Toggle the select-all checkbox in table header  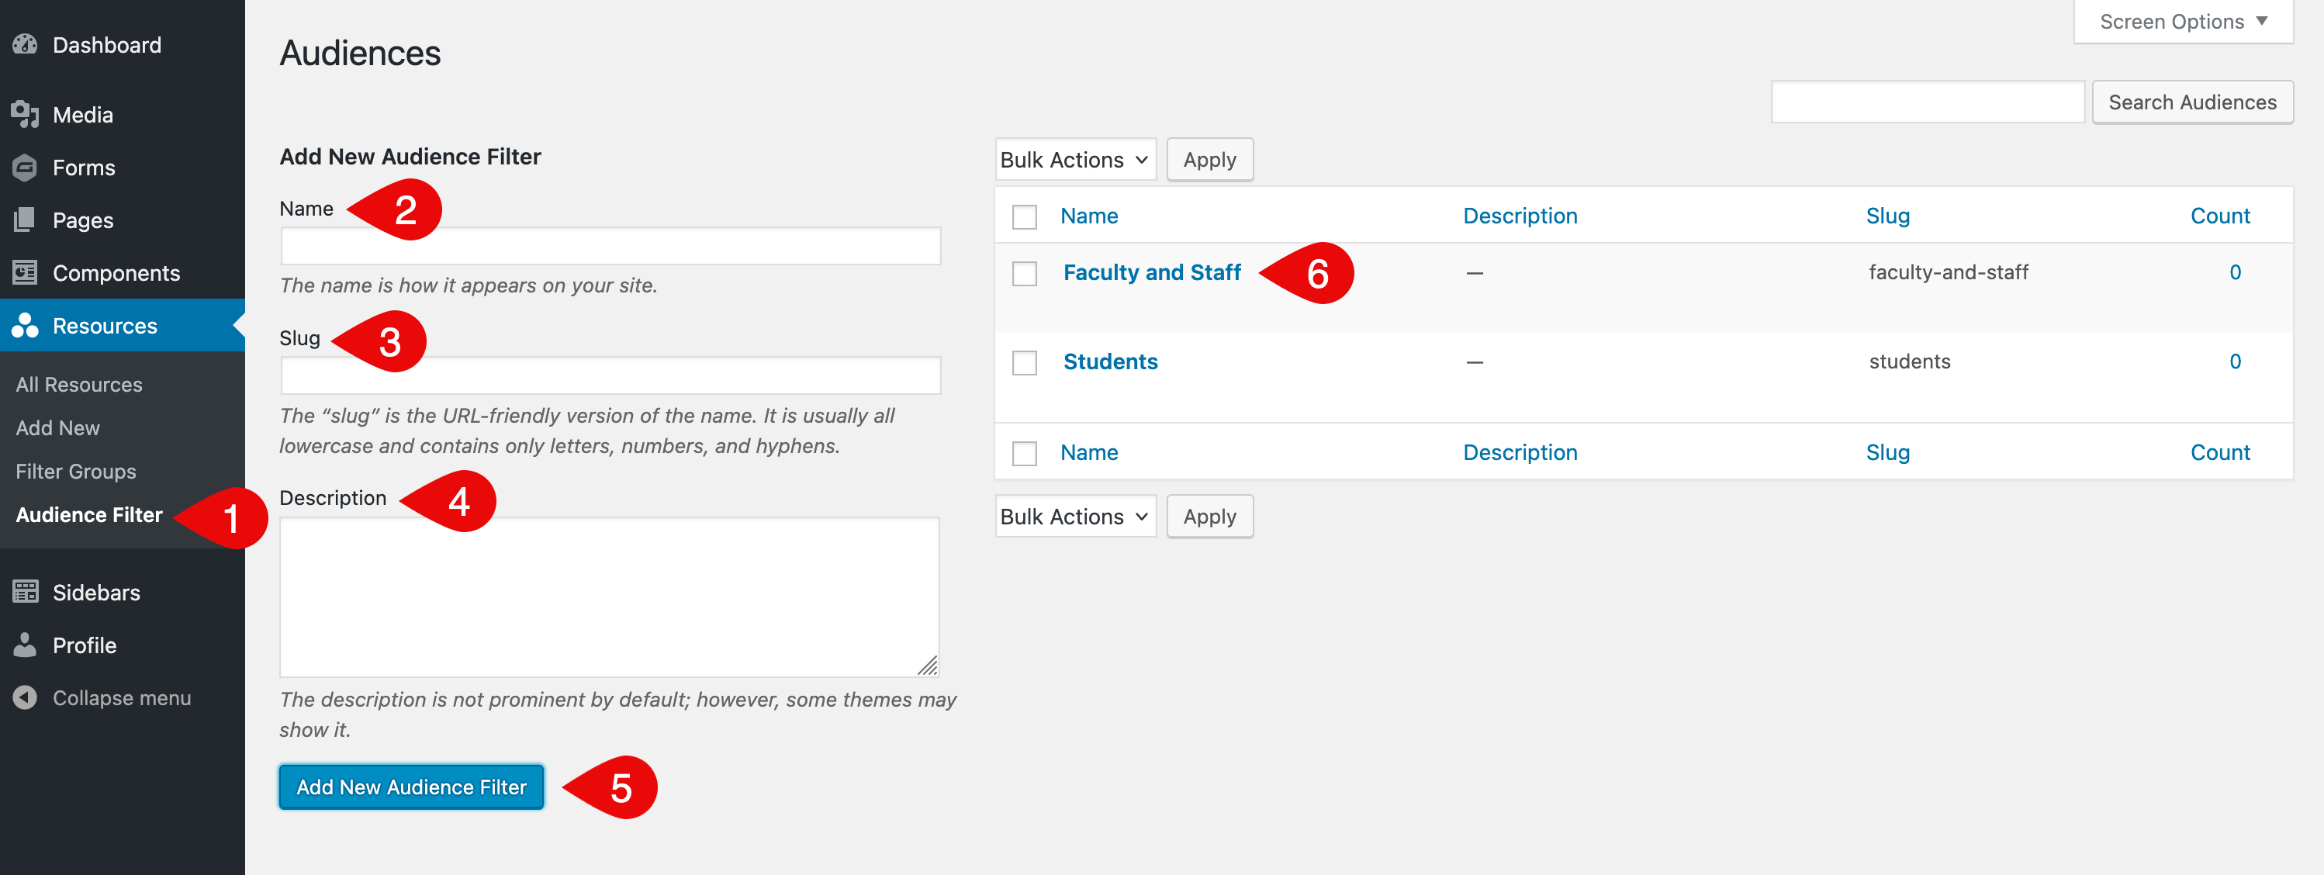point(1024,216)
